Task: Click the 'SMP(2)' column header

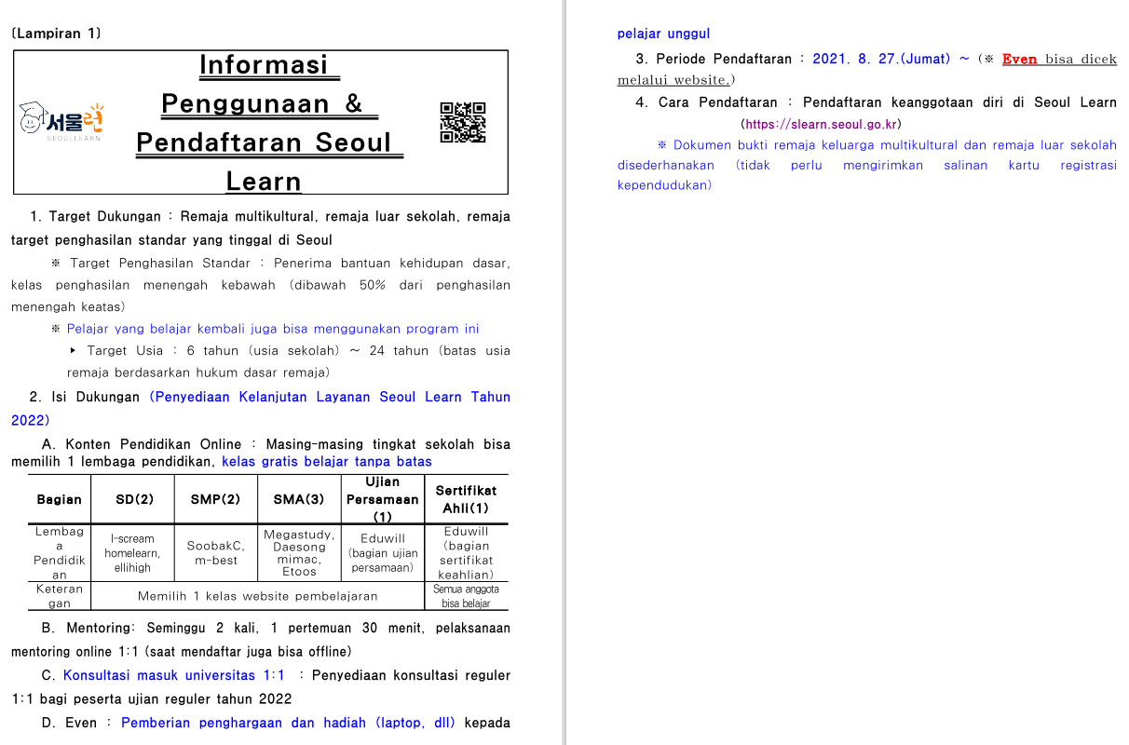Action: click(x=216, y=499)
